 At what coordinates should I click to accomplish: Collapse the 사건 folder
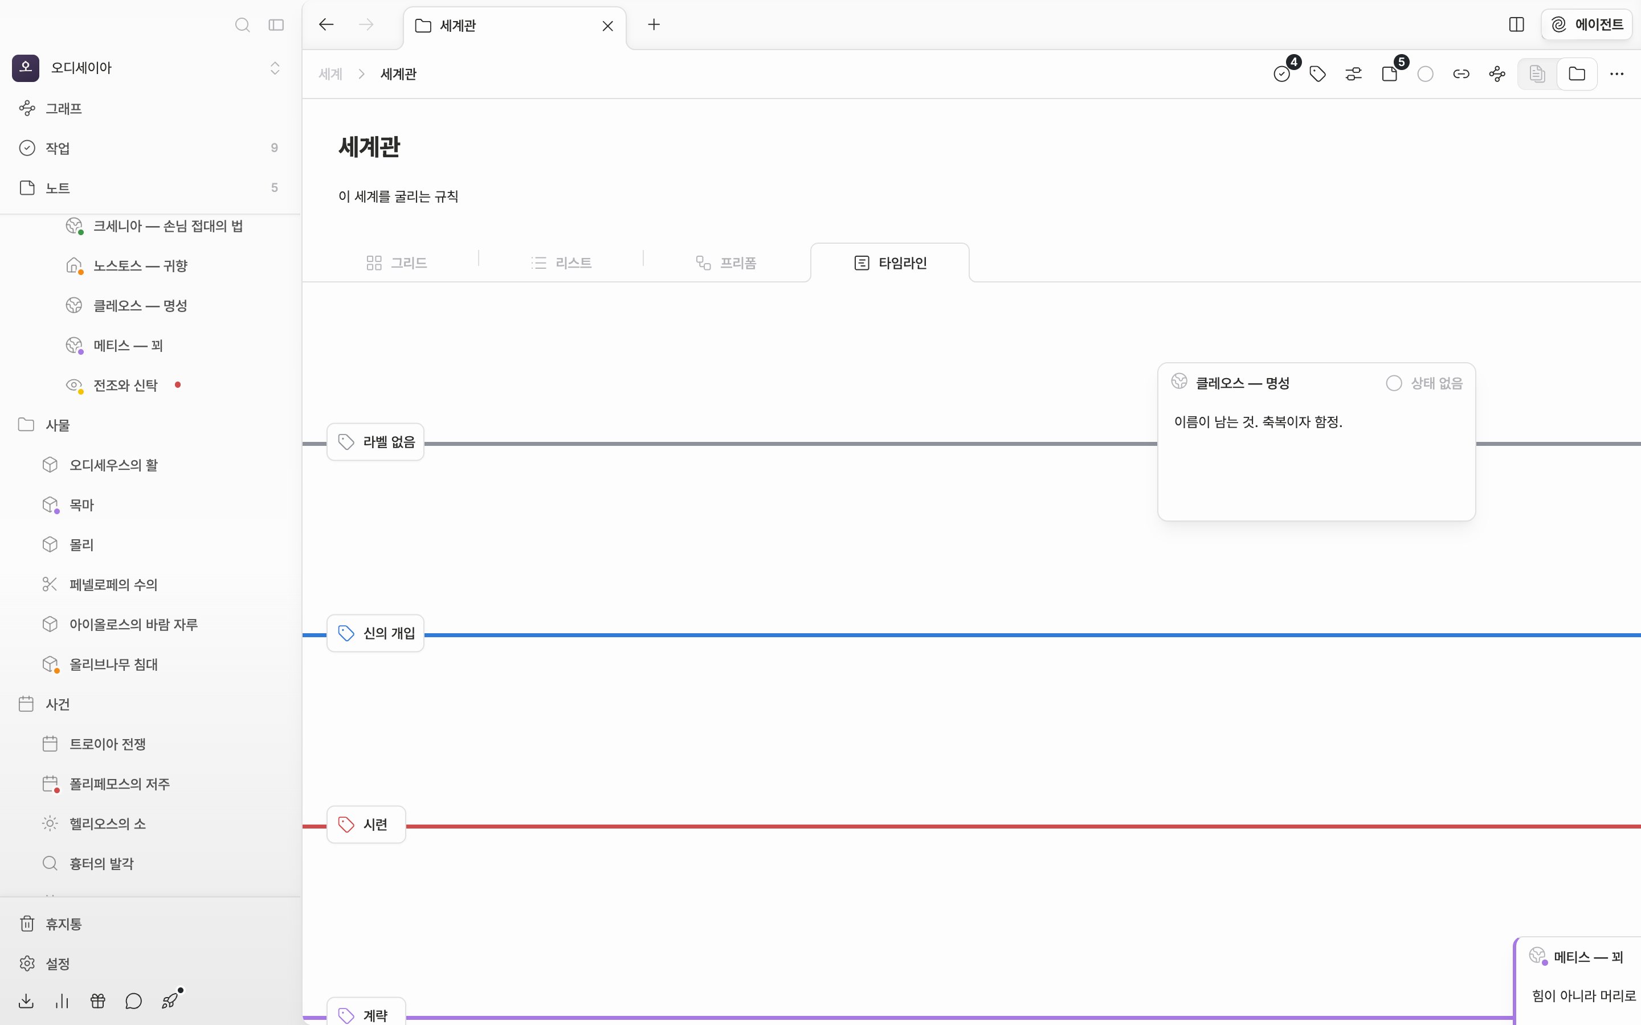[x=26, y=704]
